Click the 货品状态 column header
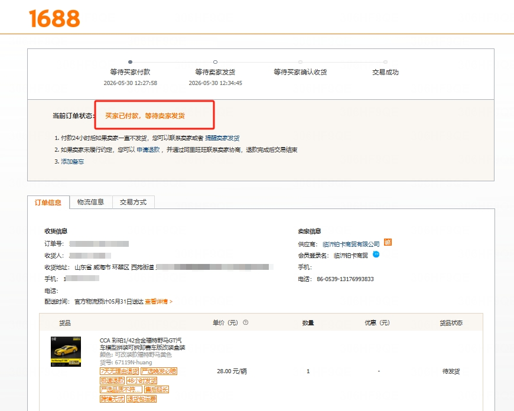The image size is (514, 411). pos(451,323)
